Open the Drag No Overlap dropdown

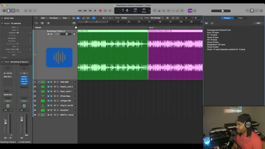click(157, 18)
